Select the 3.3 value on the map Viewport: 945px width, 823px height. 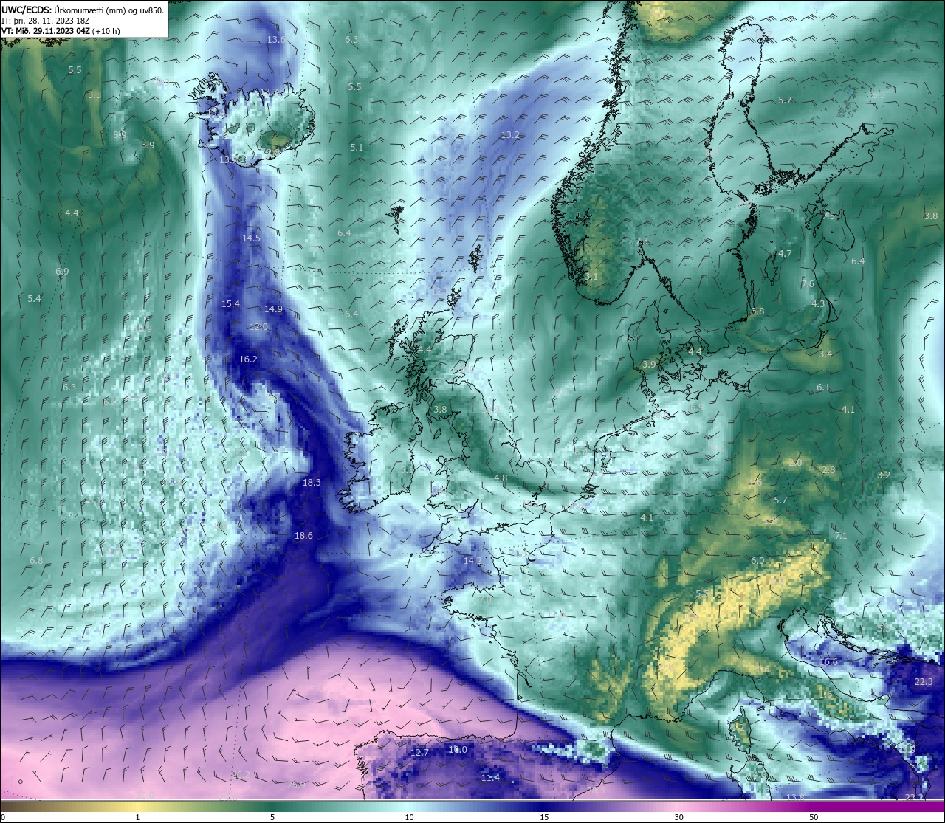coord(94,95)
